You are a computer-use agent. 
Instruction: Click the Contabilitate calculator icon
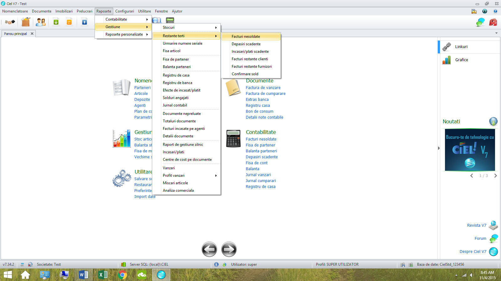click(x=233, y=139)
